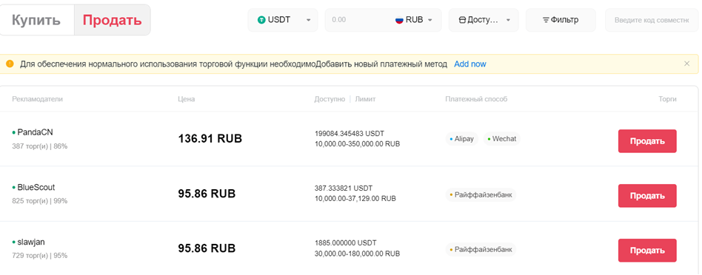Viewport: 702px width, 275px height.
Task: Open advertiser BlueScout profile
Action: [36, 187]
